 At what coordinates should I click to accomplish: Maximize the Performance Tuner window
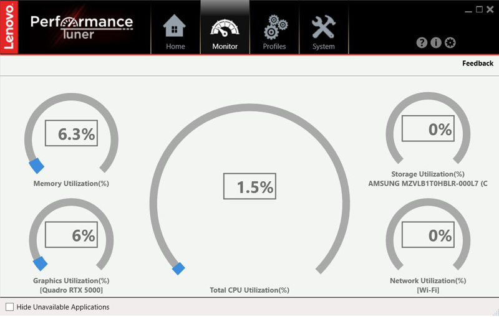[479, 9]
